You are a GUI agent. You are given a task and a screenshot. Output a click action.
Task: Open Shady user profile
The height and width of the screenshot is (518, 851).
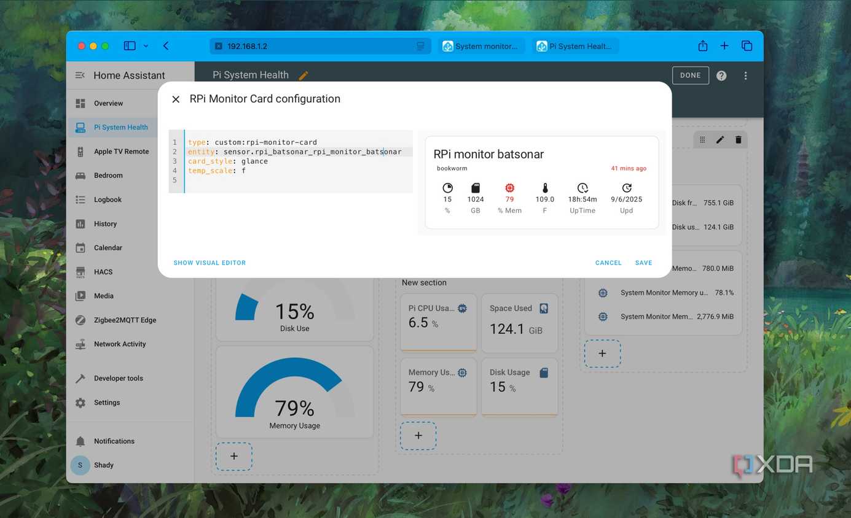point(130,465)
